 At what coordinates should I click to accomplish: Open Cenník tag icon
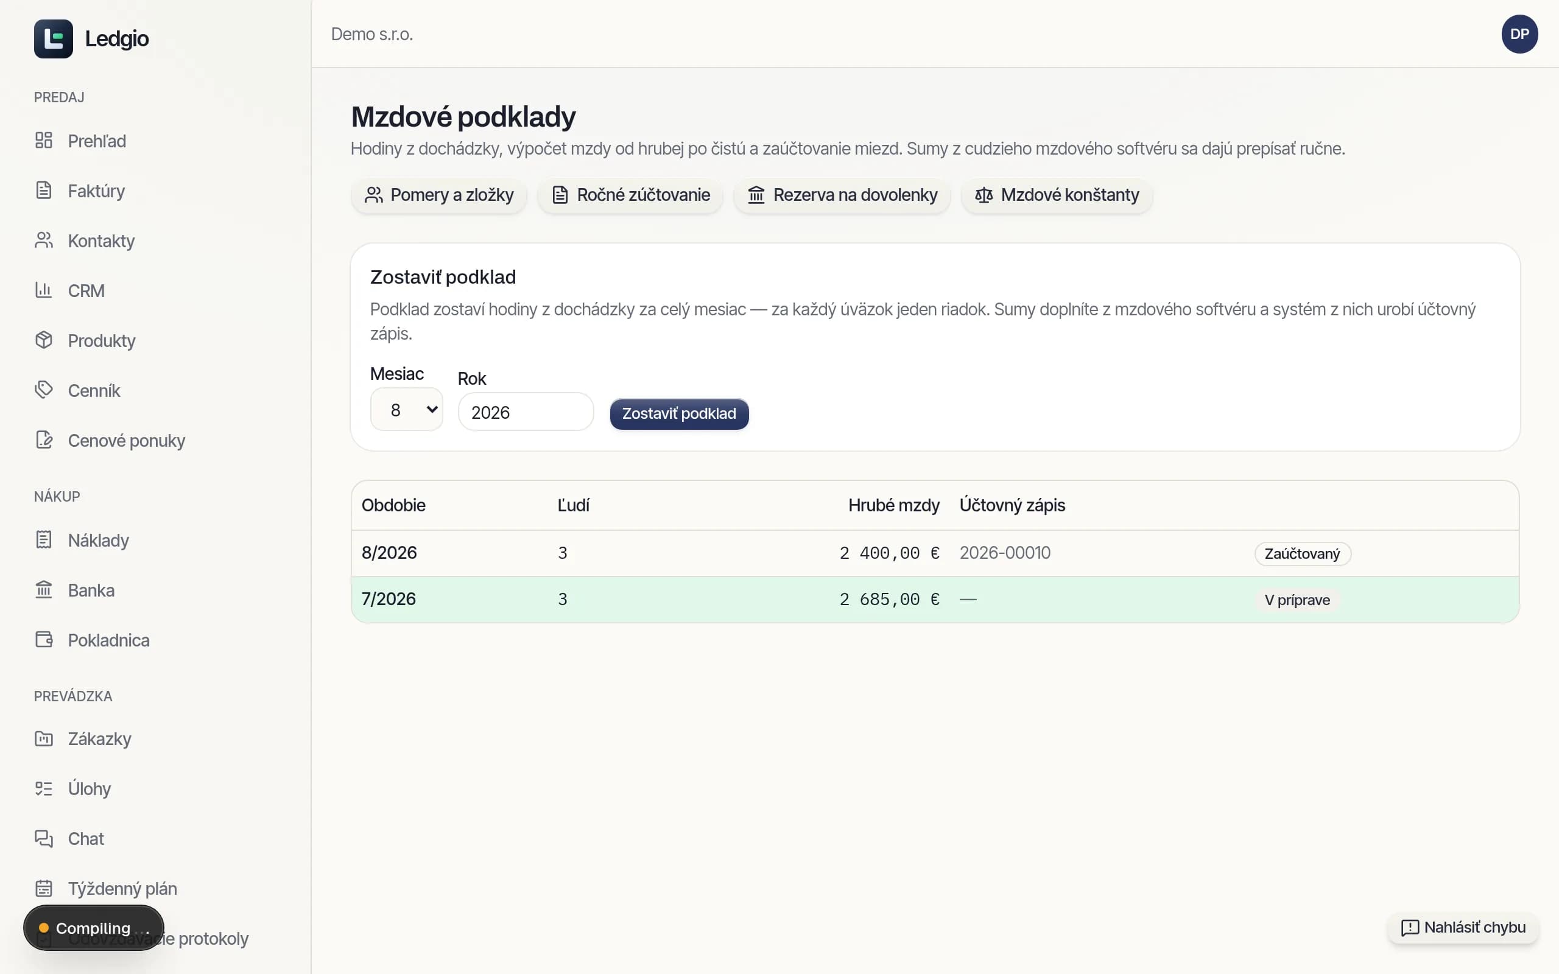44,390
